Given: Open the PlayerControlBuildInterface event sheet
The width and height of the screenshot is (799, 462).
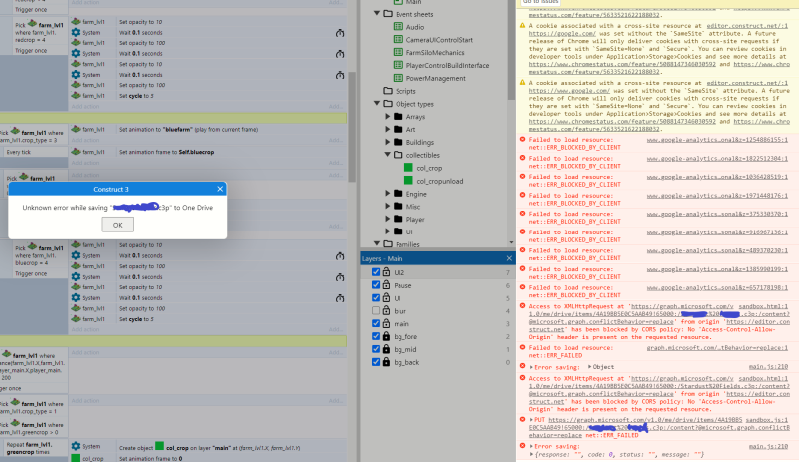Looking at the screenshot, I should point(447,65).
